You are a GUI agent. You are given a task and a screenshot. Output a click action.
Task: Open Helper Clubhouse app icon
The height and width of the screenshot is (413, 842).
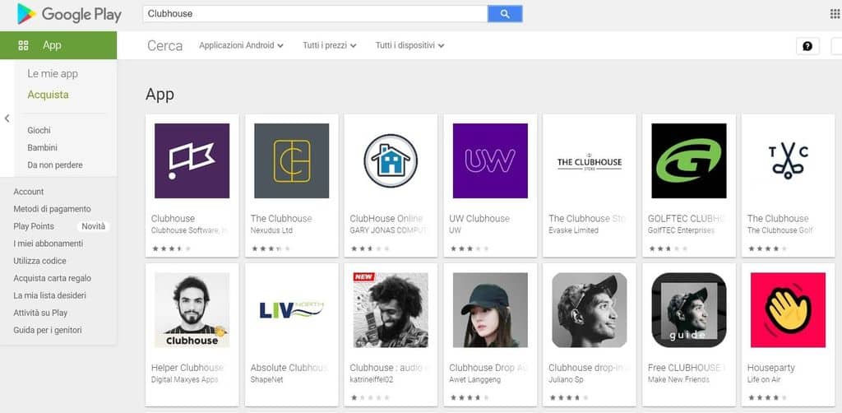(x=192, y=310)
